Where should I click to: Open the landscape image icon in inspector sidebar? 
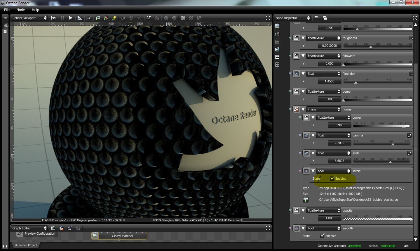coord(277,26)
